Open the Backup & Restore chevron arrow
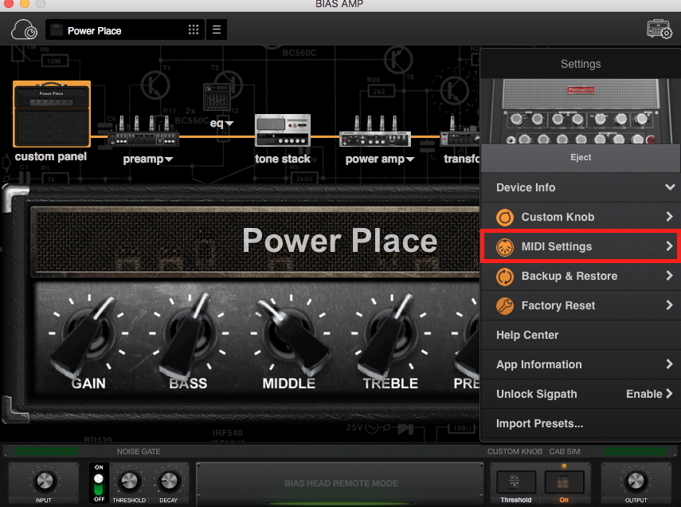681x507 pixels. click(669, 276)
